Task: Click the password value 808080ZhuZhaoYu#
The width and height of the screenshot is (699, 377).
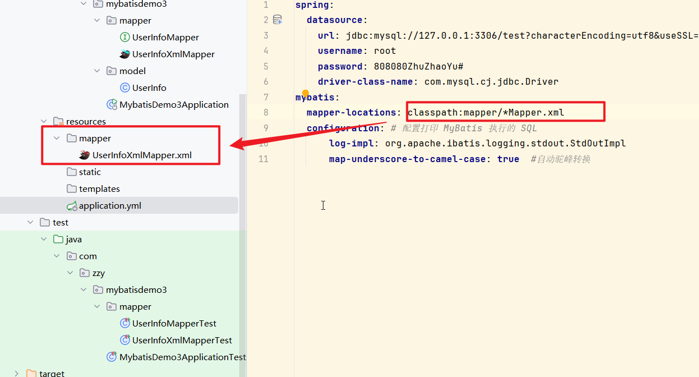Action: coord(418,66)
